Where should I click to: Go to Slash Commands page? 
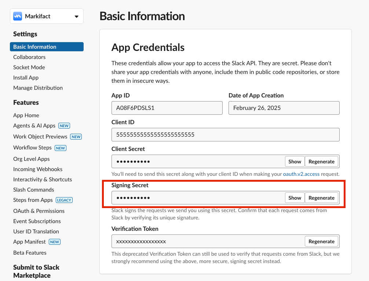pos(34,190)
